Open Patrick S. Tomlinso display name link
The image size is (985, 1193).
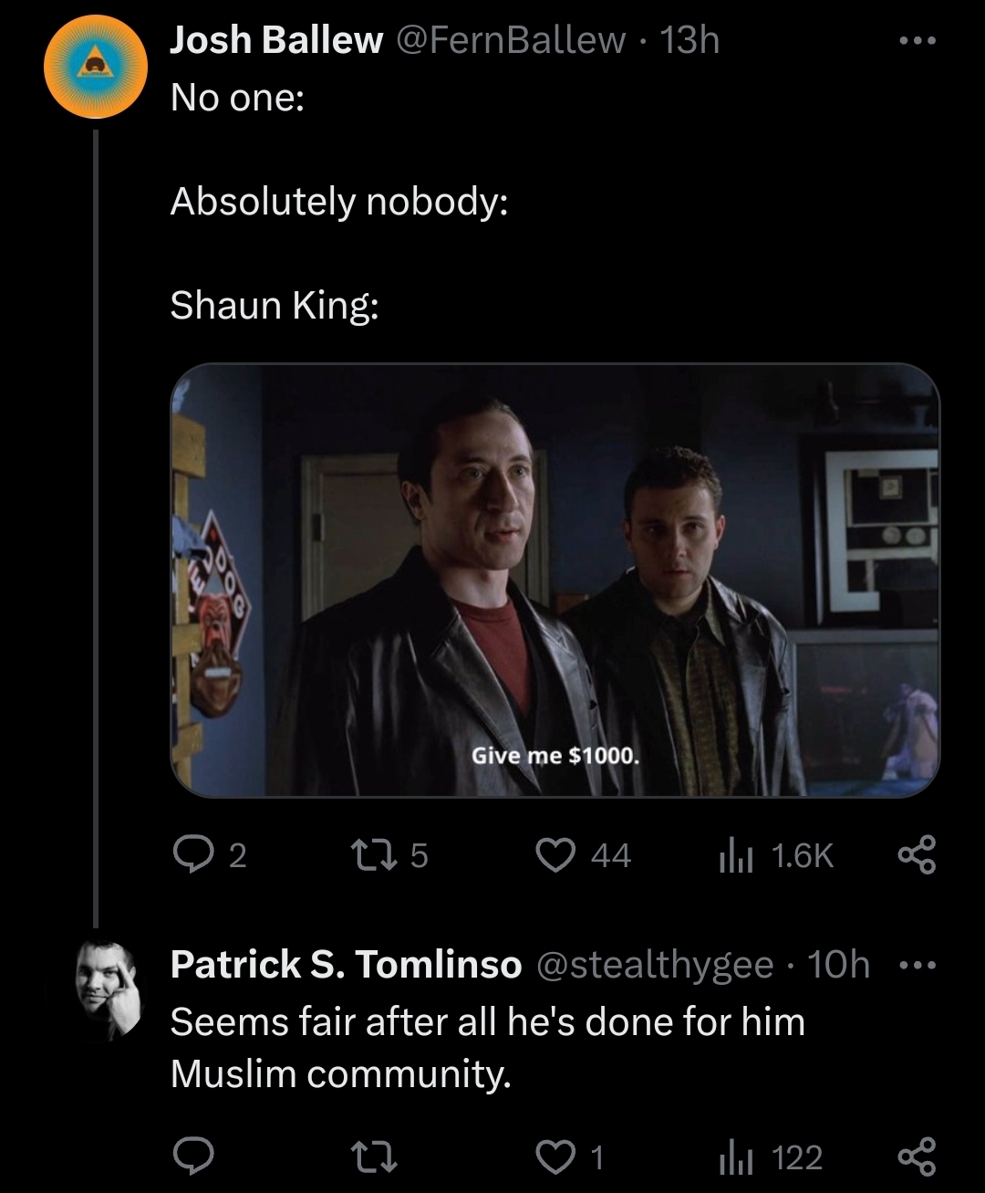coord(346,965)
